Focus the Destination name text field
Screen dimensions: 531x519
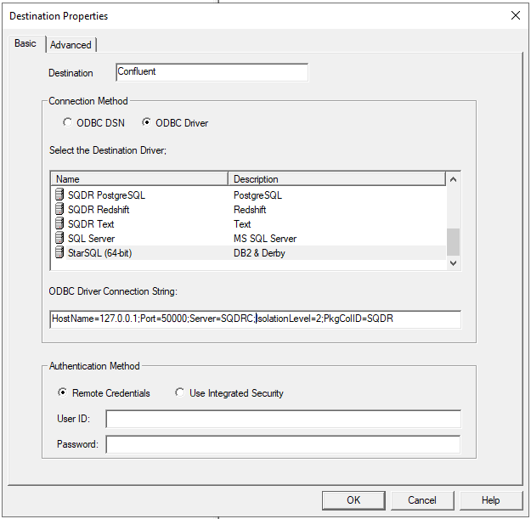(x=211, y=72)
